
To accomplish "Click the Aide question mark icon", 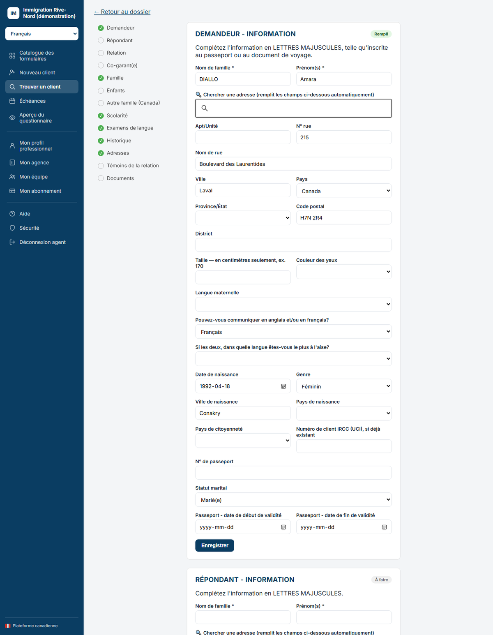I will [x=12, y=214].
